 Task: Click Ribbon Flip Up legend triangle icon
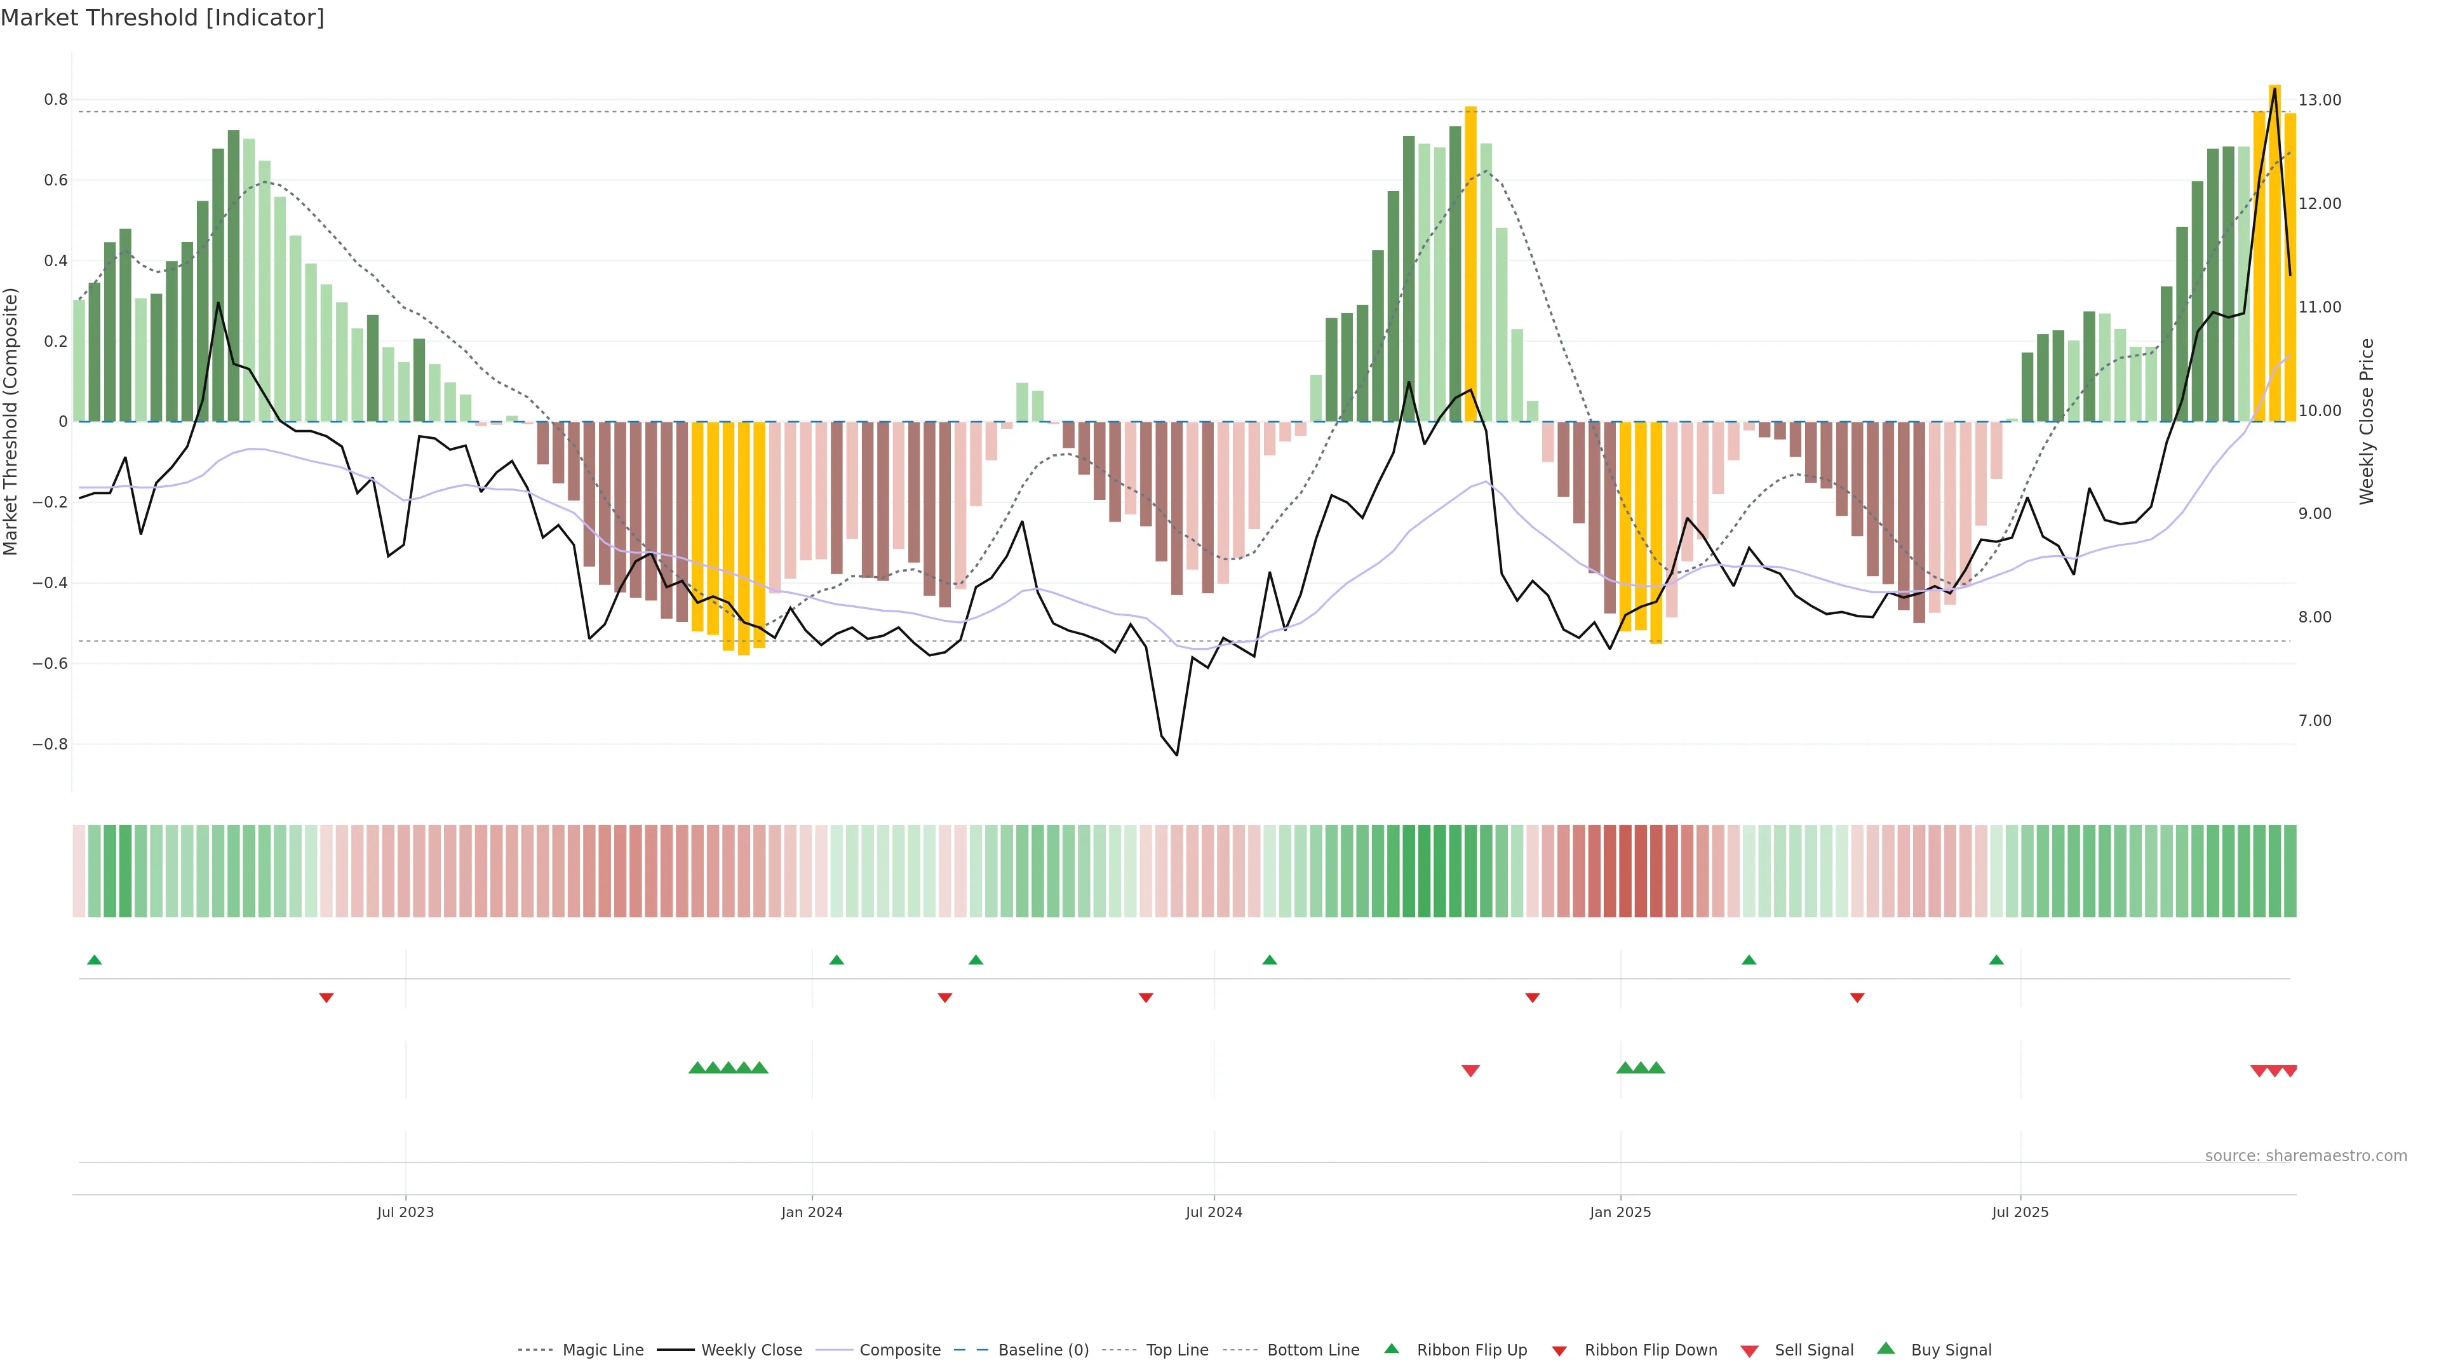[1391, 1348]
